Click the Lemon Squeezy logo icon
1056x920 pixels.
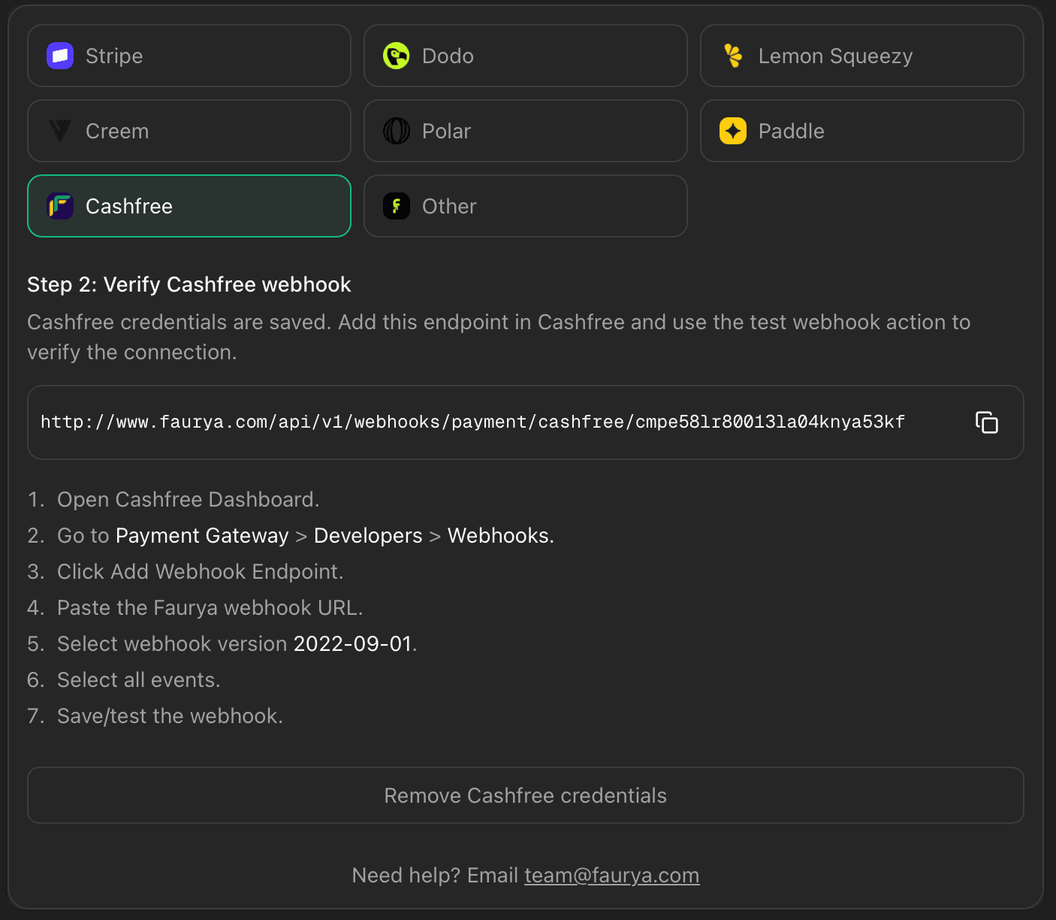(733, 56)
